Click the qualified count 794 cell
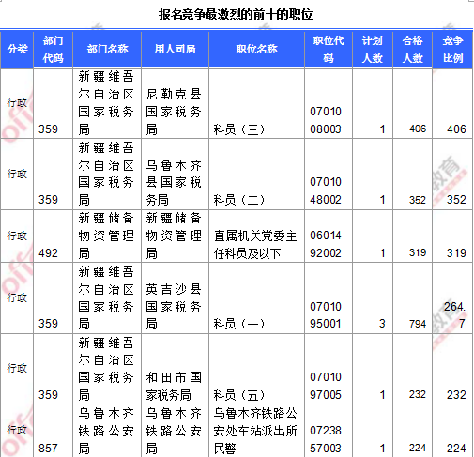Viewport: 474px width, 457px height. 412,298
